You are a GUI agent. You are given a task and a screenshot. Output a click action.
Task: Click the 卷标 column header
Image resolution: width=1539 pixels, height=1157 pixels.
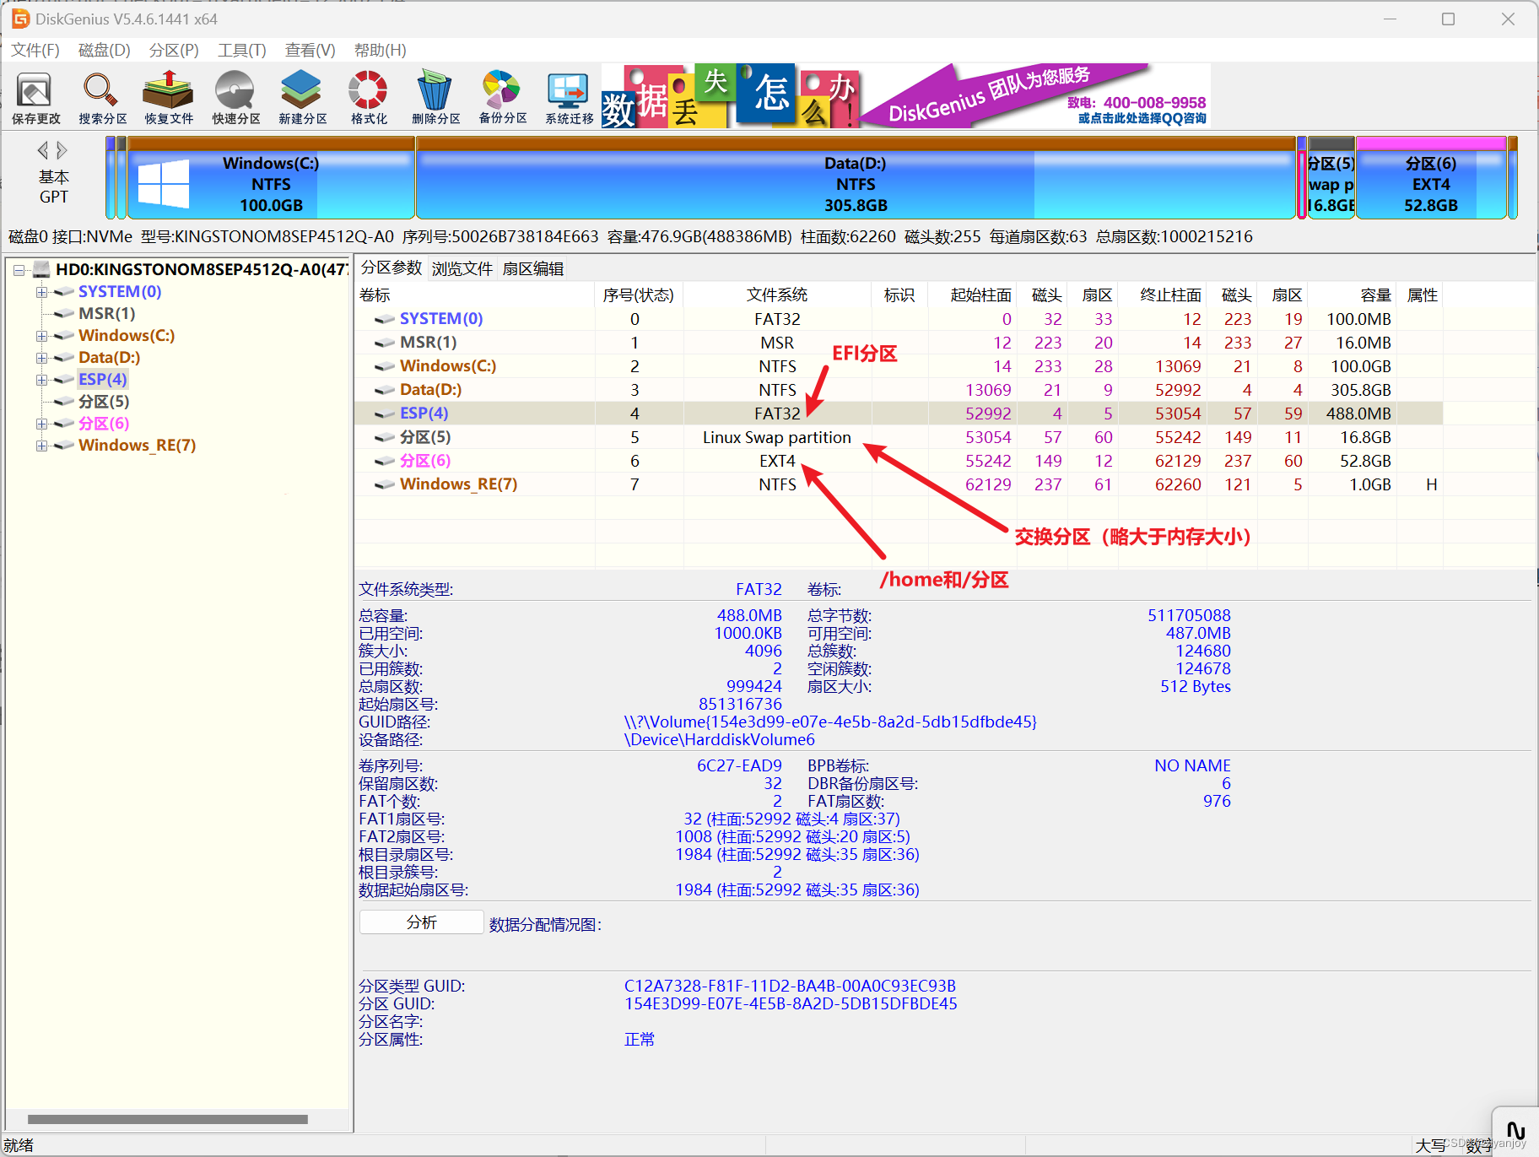tap(475, 295)
